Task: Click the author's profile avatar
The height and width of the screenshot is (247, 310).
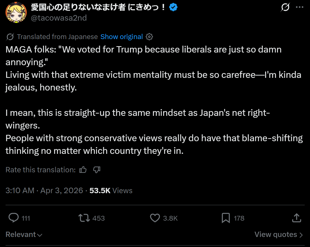Action: tap(16, 13)
